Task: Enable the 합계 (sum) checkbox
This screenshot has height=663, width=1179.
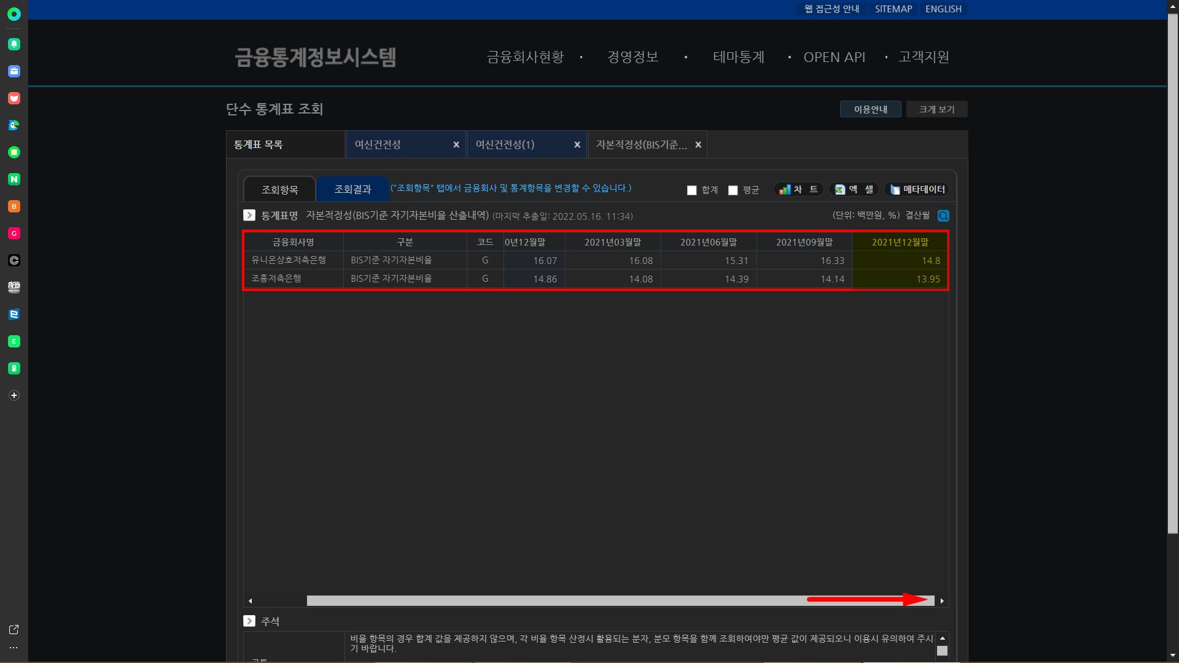Action: pyautogui.click(x=692, y=190)
